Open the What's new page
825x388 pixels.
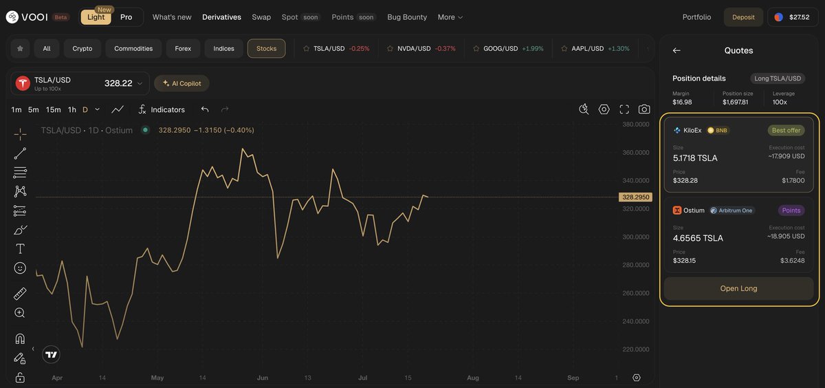[172, 17]
